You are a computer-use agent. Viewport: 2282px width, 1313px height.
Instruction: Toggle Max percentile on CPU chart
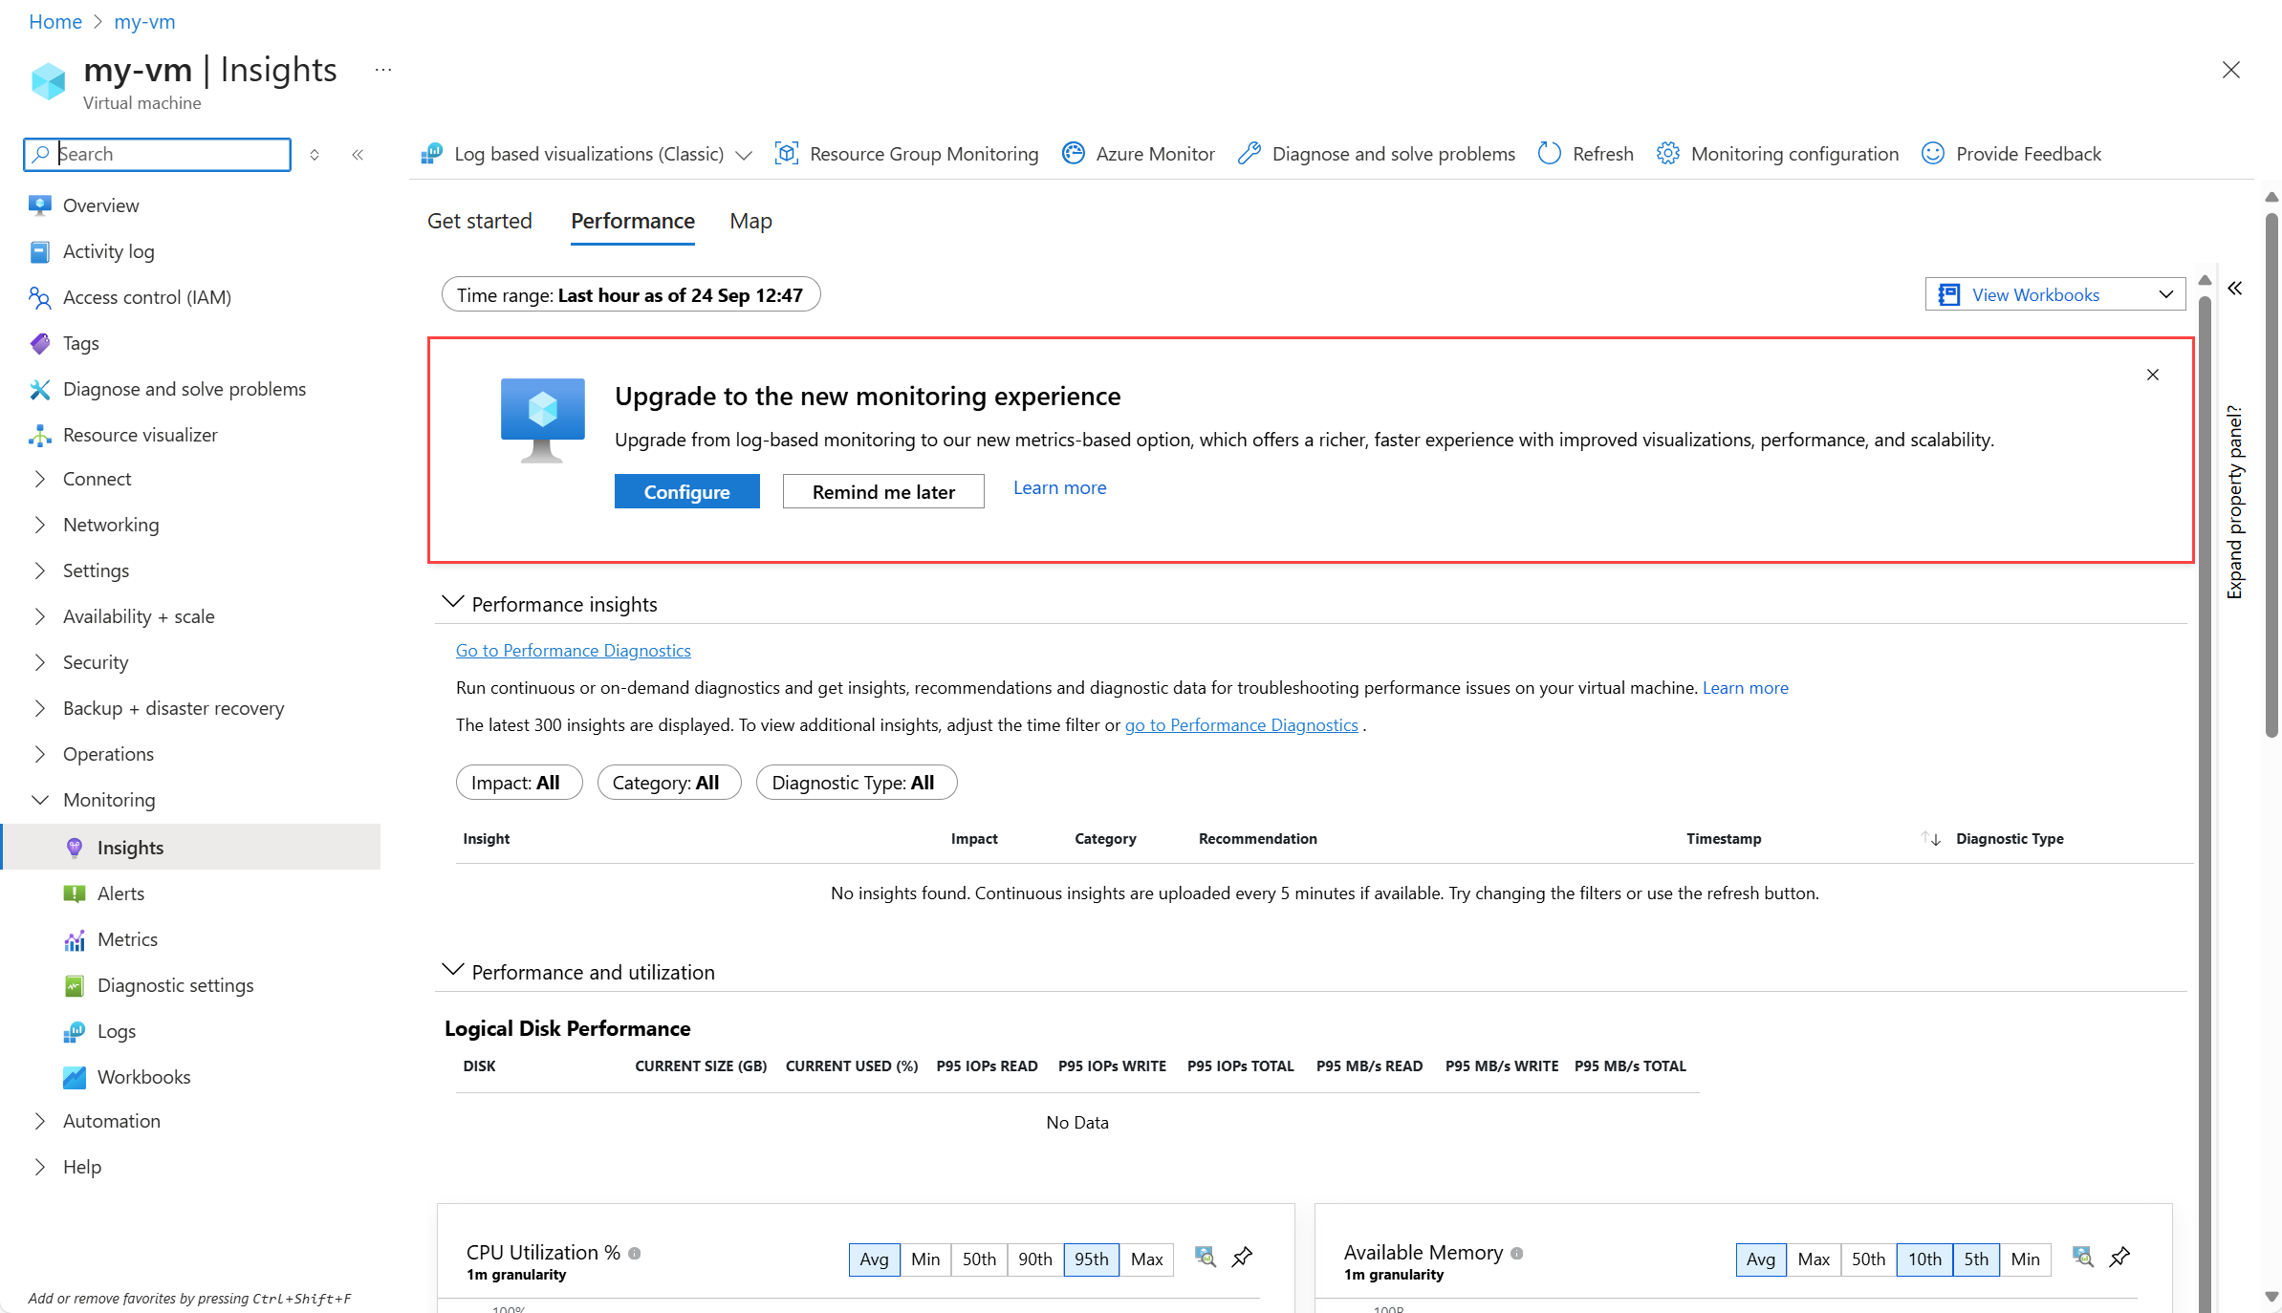pos(1146,1259)
